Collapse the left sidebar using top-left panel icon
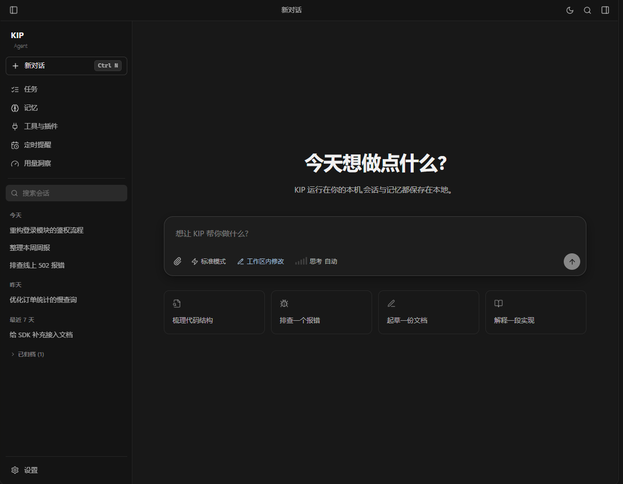 14,10
